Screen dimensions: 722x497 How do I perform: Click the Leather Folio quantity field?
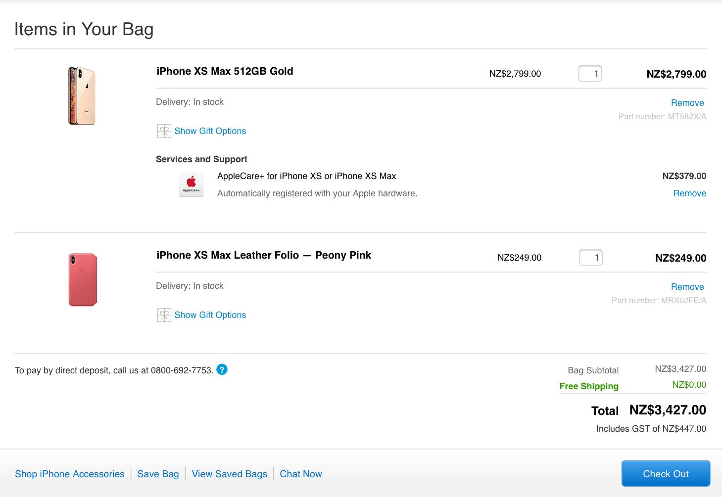pos(590,258)
